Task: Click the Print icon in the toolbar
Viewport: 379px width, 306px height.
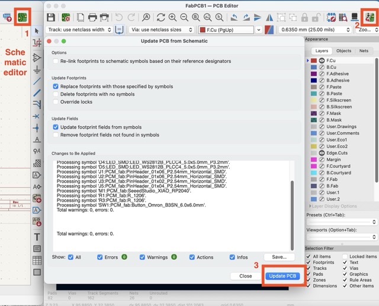Action: click(x=92, y=17)
